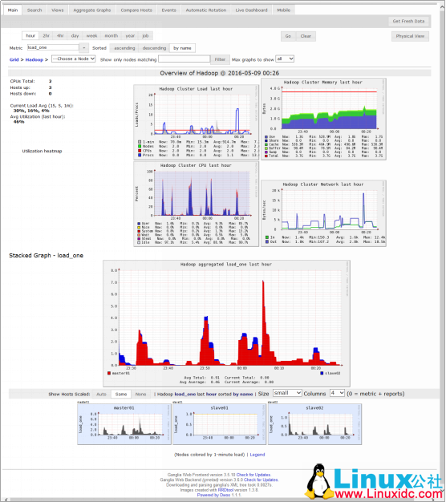This screenshot has width=446, height=502.
Task: Click Check for Updates for Web Frontend
Action: pyautogui.click(x=253, y=475)
